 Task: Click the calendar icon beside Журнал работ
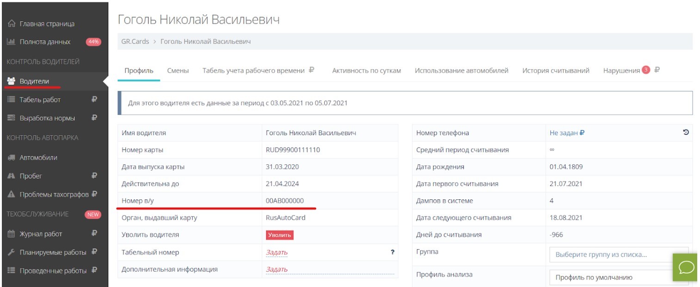tap(12, 234)
